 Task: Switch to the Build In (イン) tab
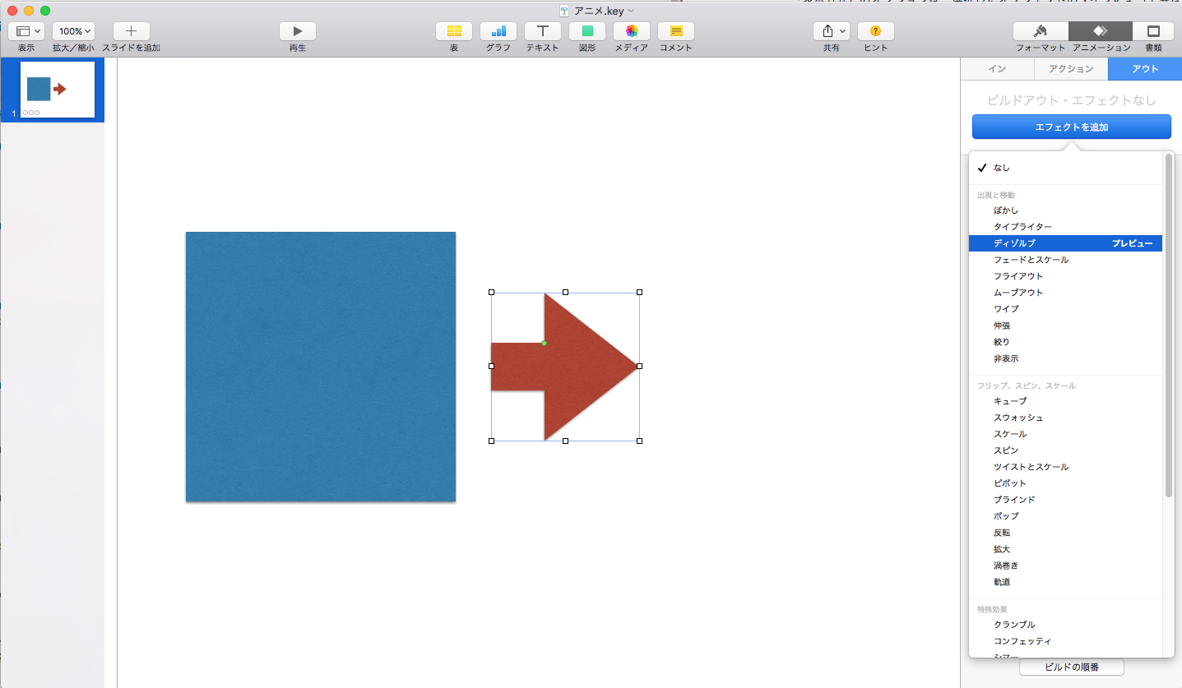pyautogui.click(x=997, y=69)
